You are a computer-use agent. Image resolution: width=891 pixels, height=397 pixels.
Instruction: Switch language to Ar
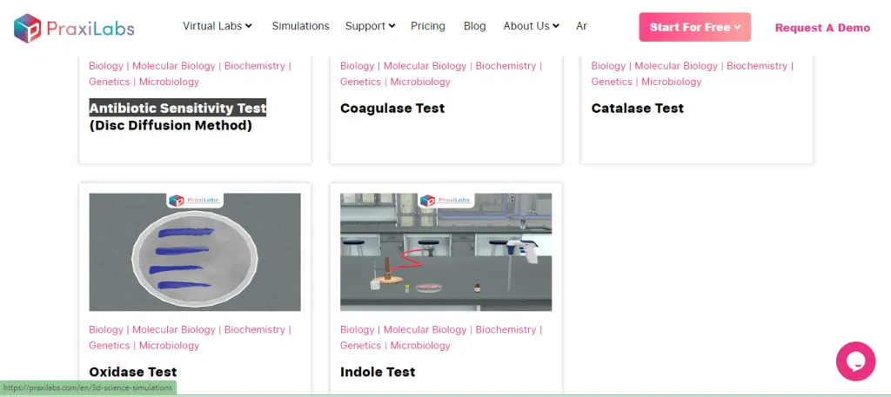click(x=581, y=26)
